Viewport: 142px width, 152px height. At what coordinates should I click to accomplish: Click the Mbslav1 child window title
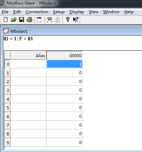tap(19, 31)
